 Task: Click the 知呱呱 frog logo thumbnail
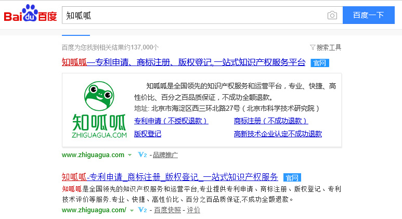(99, 110)
